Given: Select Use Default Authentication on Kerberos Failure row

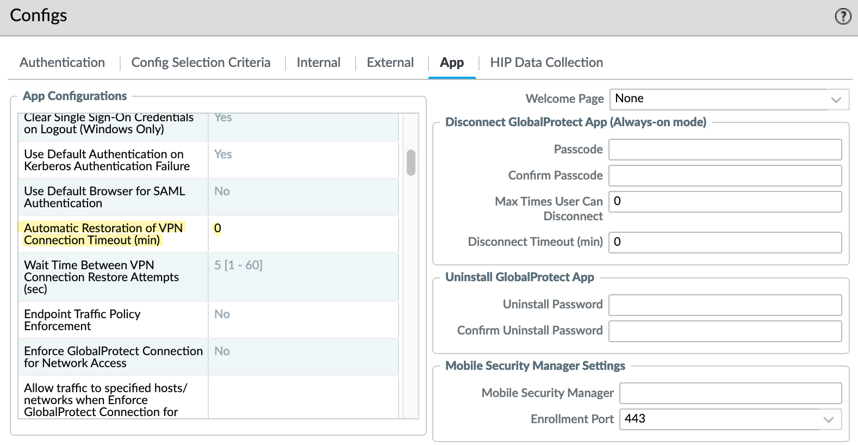Looking at the screenshot, I should pyautogui.click(x=208, y=160).
